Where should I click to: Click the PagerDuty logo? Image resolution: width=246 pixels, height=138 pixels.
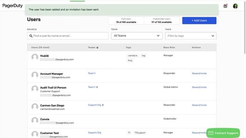tap(13, 6)
